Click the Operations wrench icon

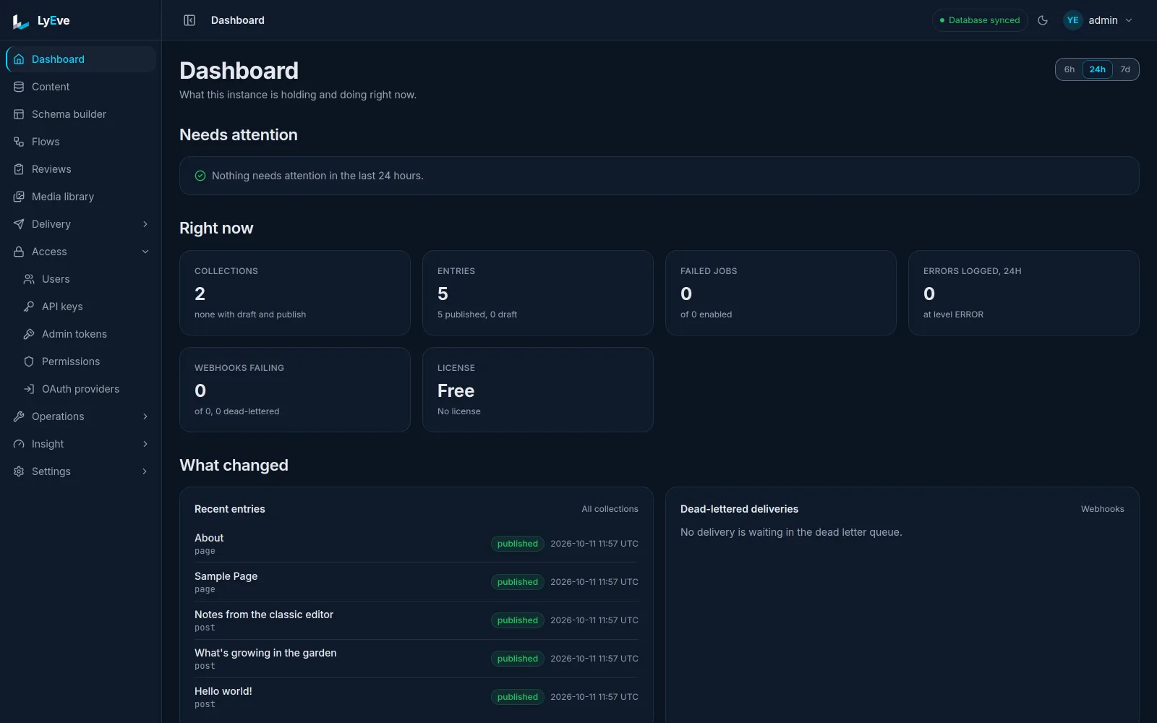[19, 416]
